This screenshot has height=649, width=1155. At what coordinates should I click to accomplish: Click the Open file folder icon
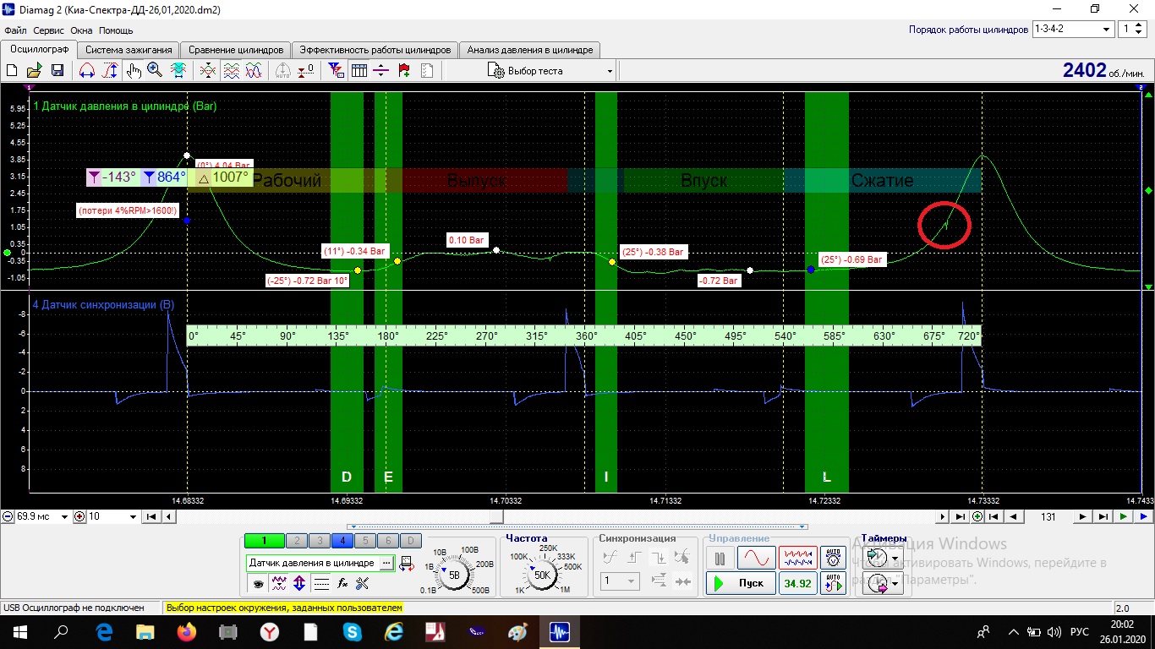[35, 71]
